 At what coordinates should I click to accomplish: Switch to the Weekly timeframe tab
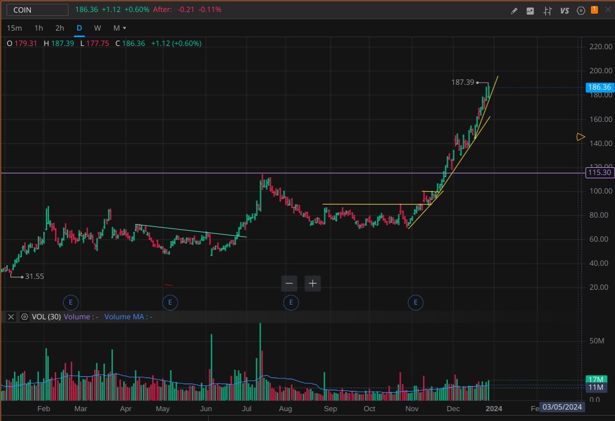tap(97, 28)
